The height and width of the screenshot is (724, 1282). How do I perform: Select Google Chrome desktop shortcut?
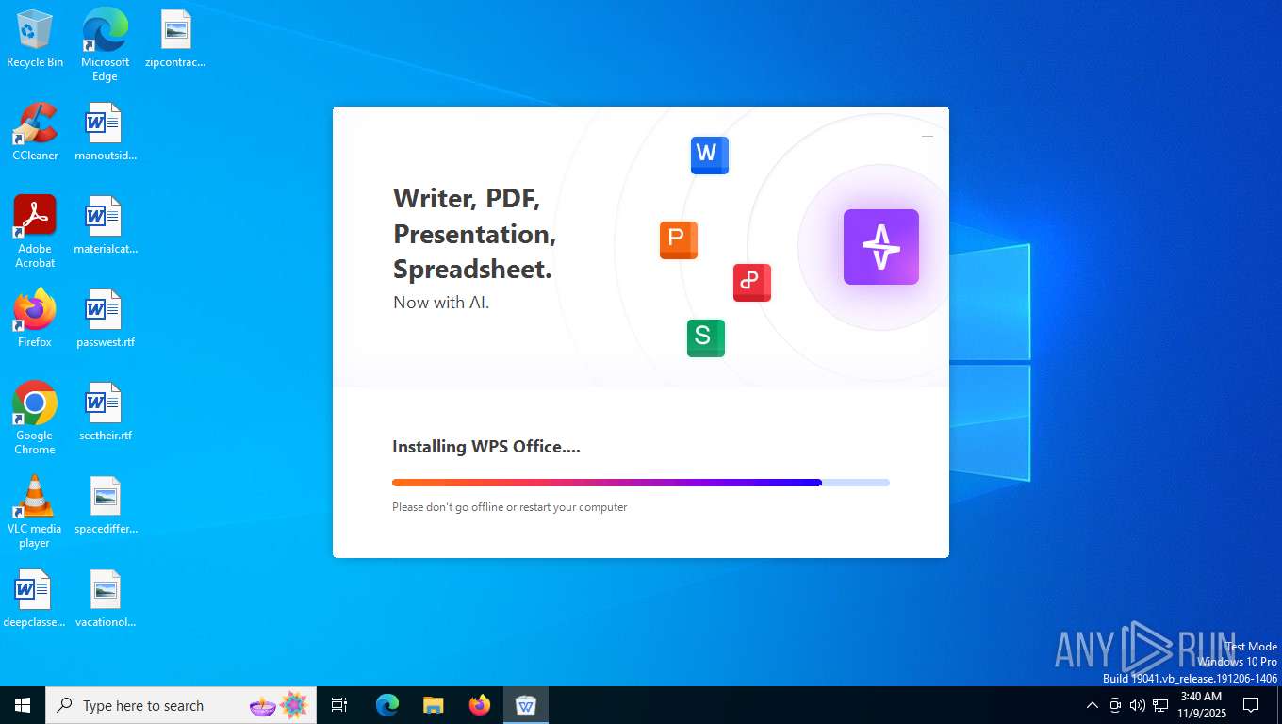pyautogui.click(x=35, y=419)
